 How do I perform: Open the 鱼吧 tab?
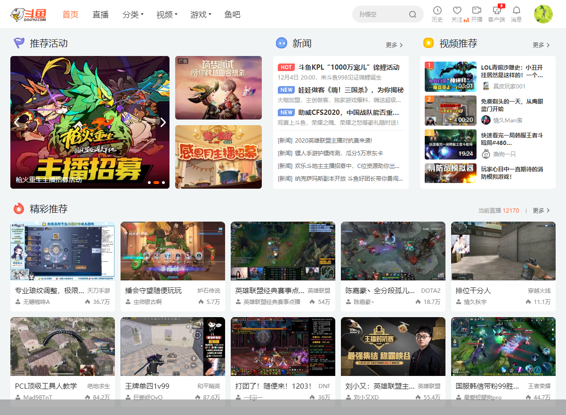tap(233, 15)
